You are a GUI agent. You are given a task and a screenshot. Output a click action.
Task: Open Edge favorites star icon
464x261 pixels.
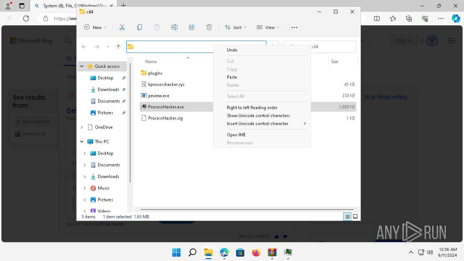point(393,18)
